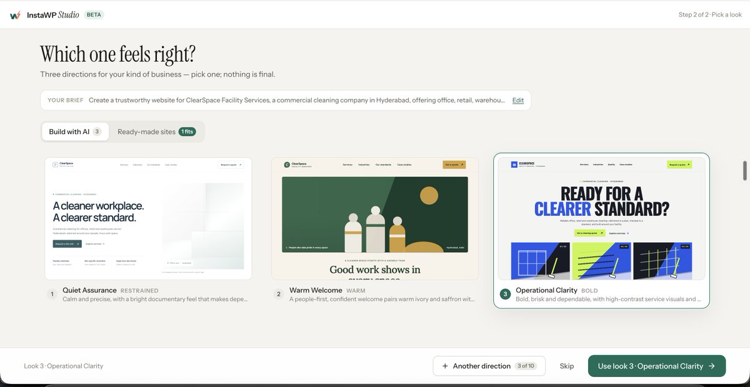Switch to the Build with AI tab
This screenshot has width=750, height=387.
pos(75,132)
